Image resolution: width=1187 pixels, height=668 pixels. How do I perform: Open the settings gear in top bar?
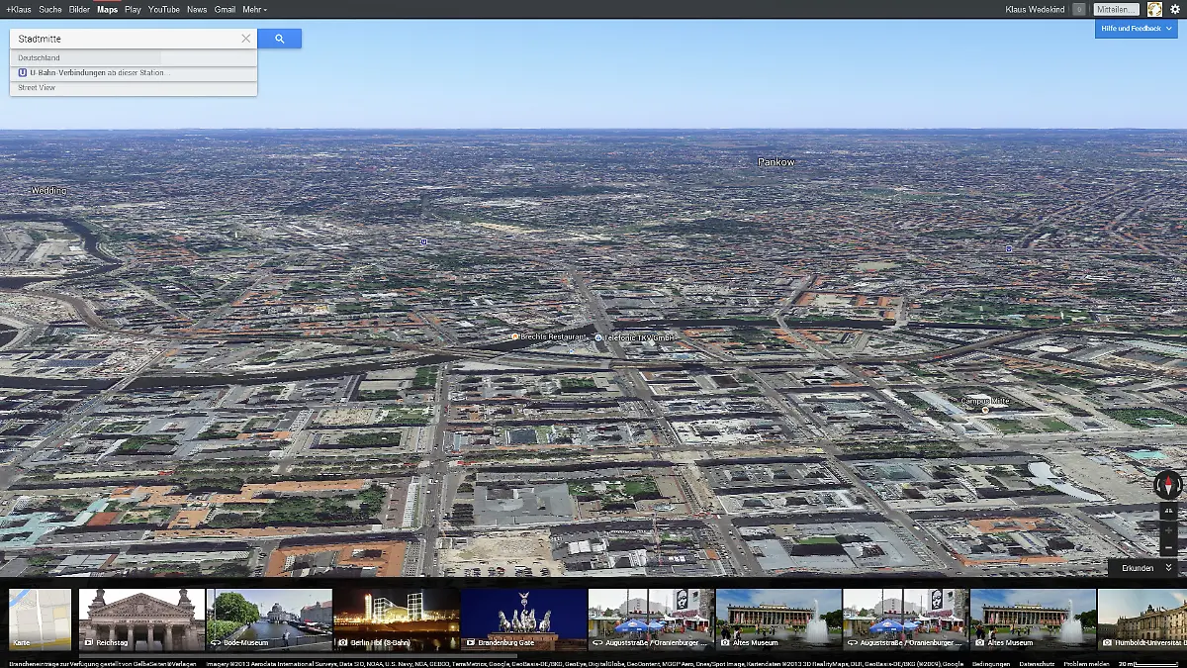coord(1175,9)
